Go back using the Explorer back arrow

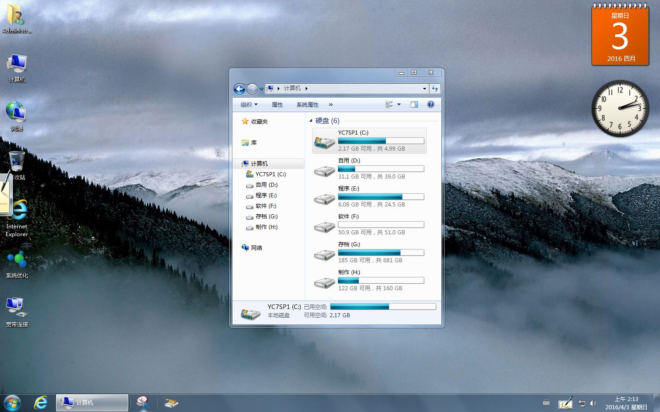coord(239,89)
